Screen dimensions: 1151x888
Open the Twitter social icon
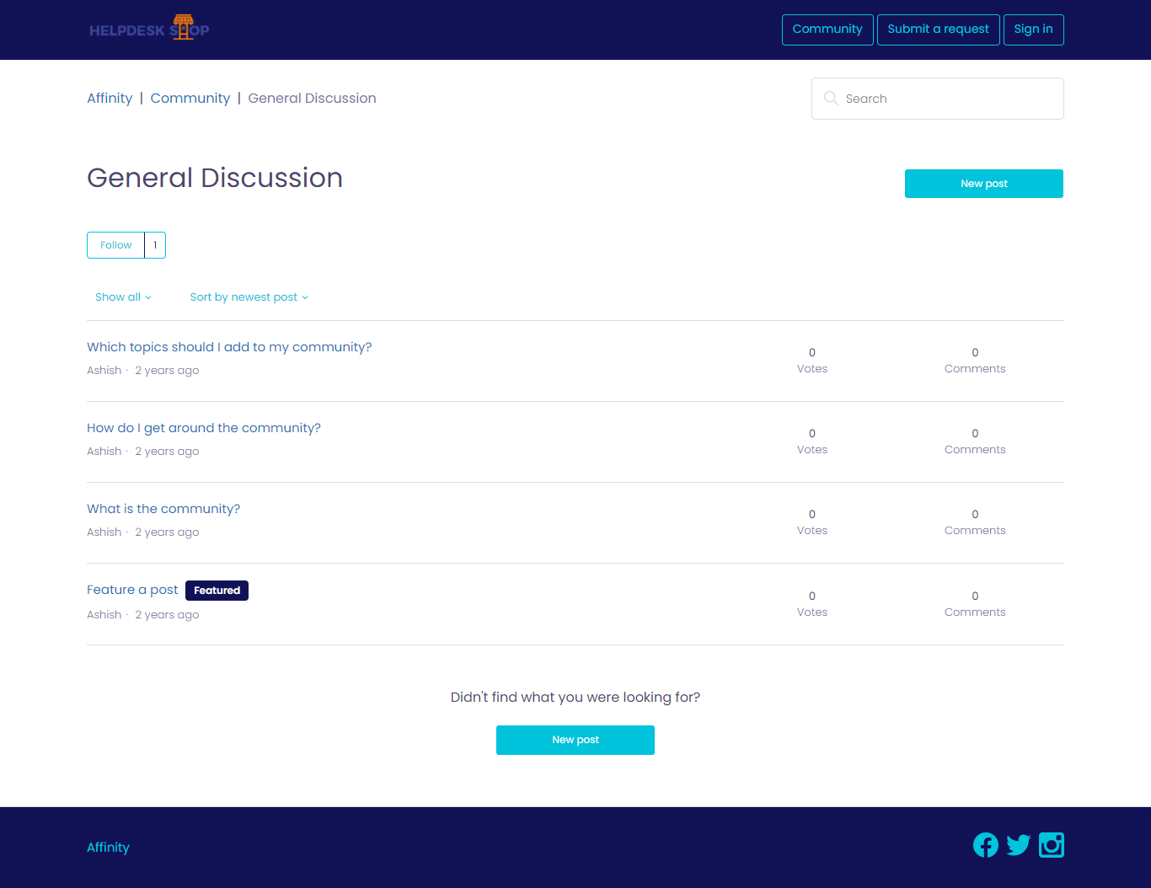1018,845
